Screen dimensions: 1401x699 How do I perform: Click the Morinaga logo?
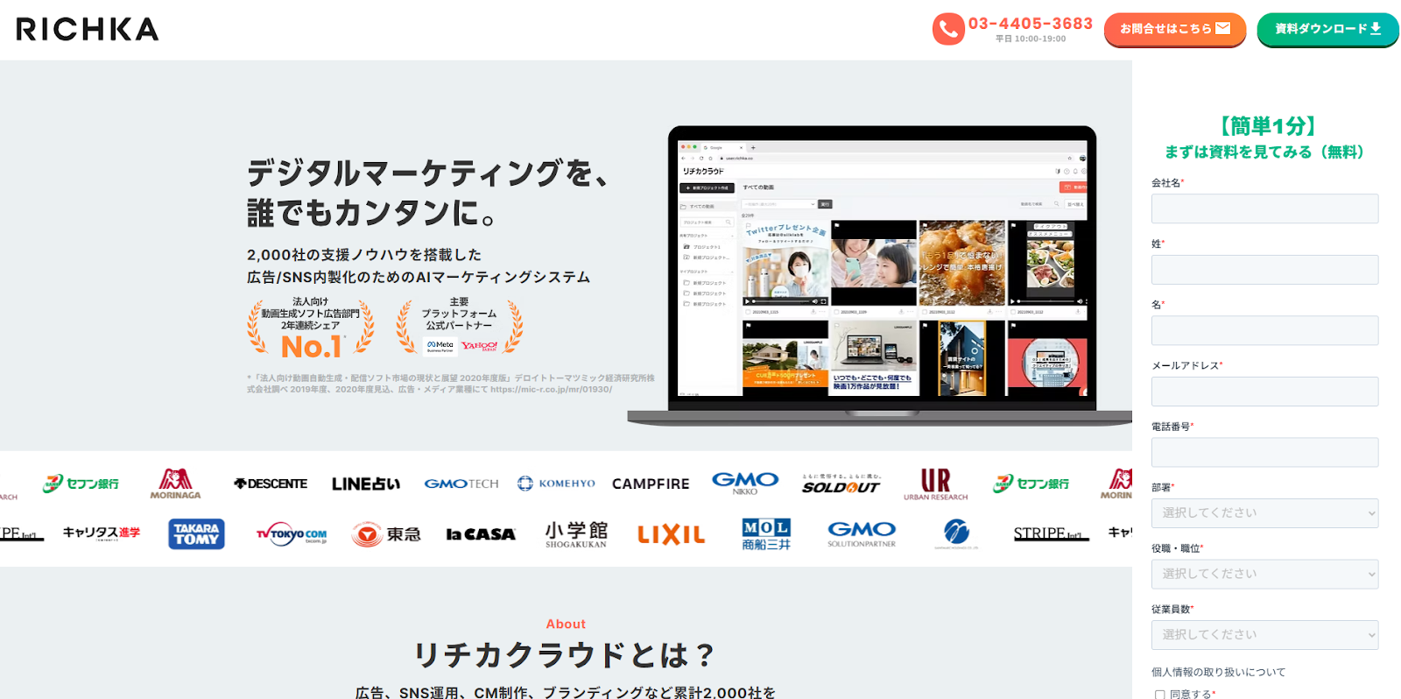(175, 484)
